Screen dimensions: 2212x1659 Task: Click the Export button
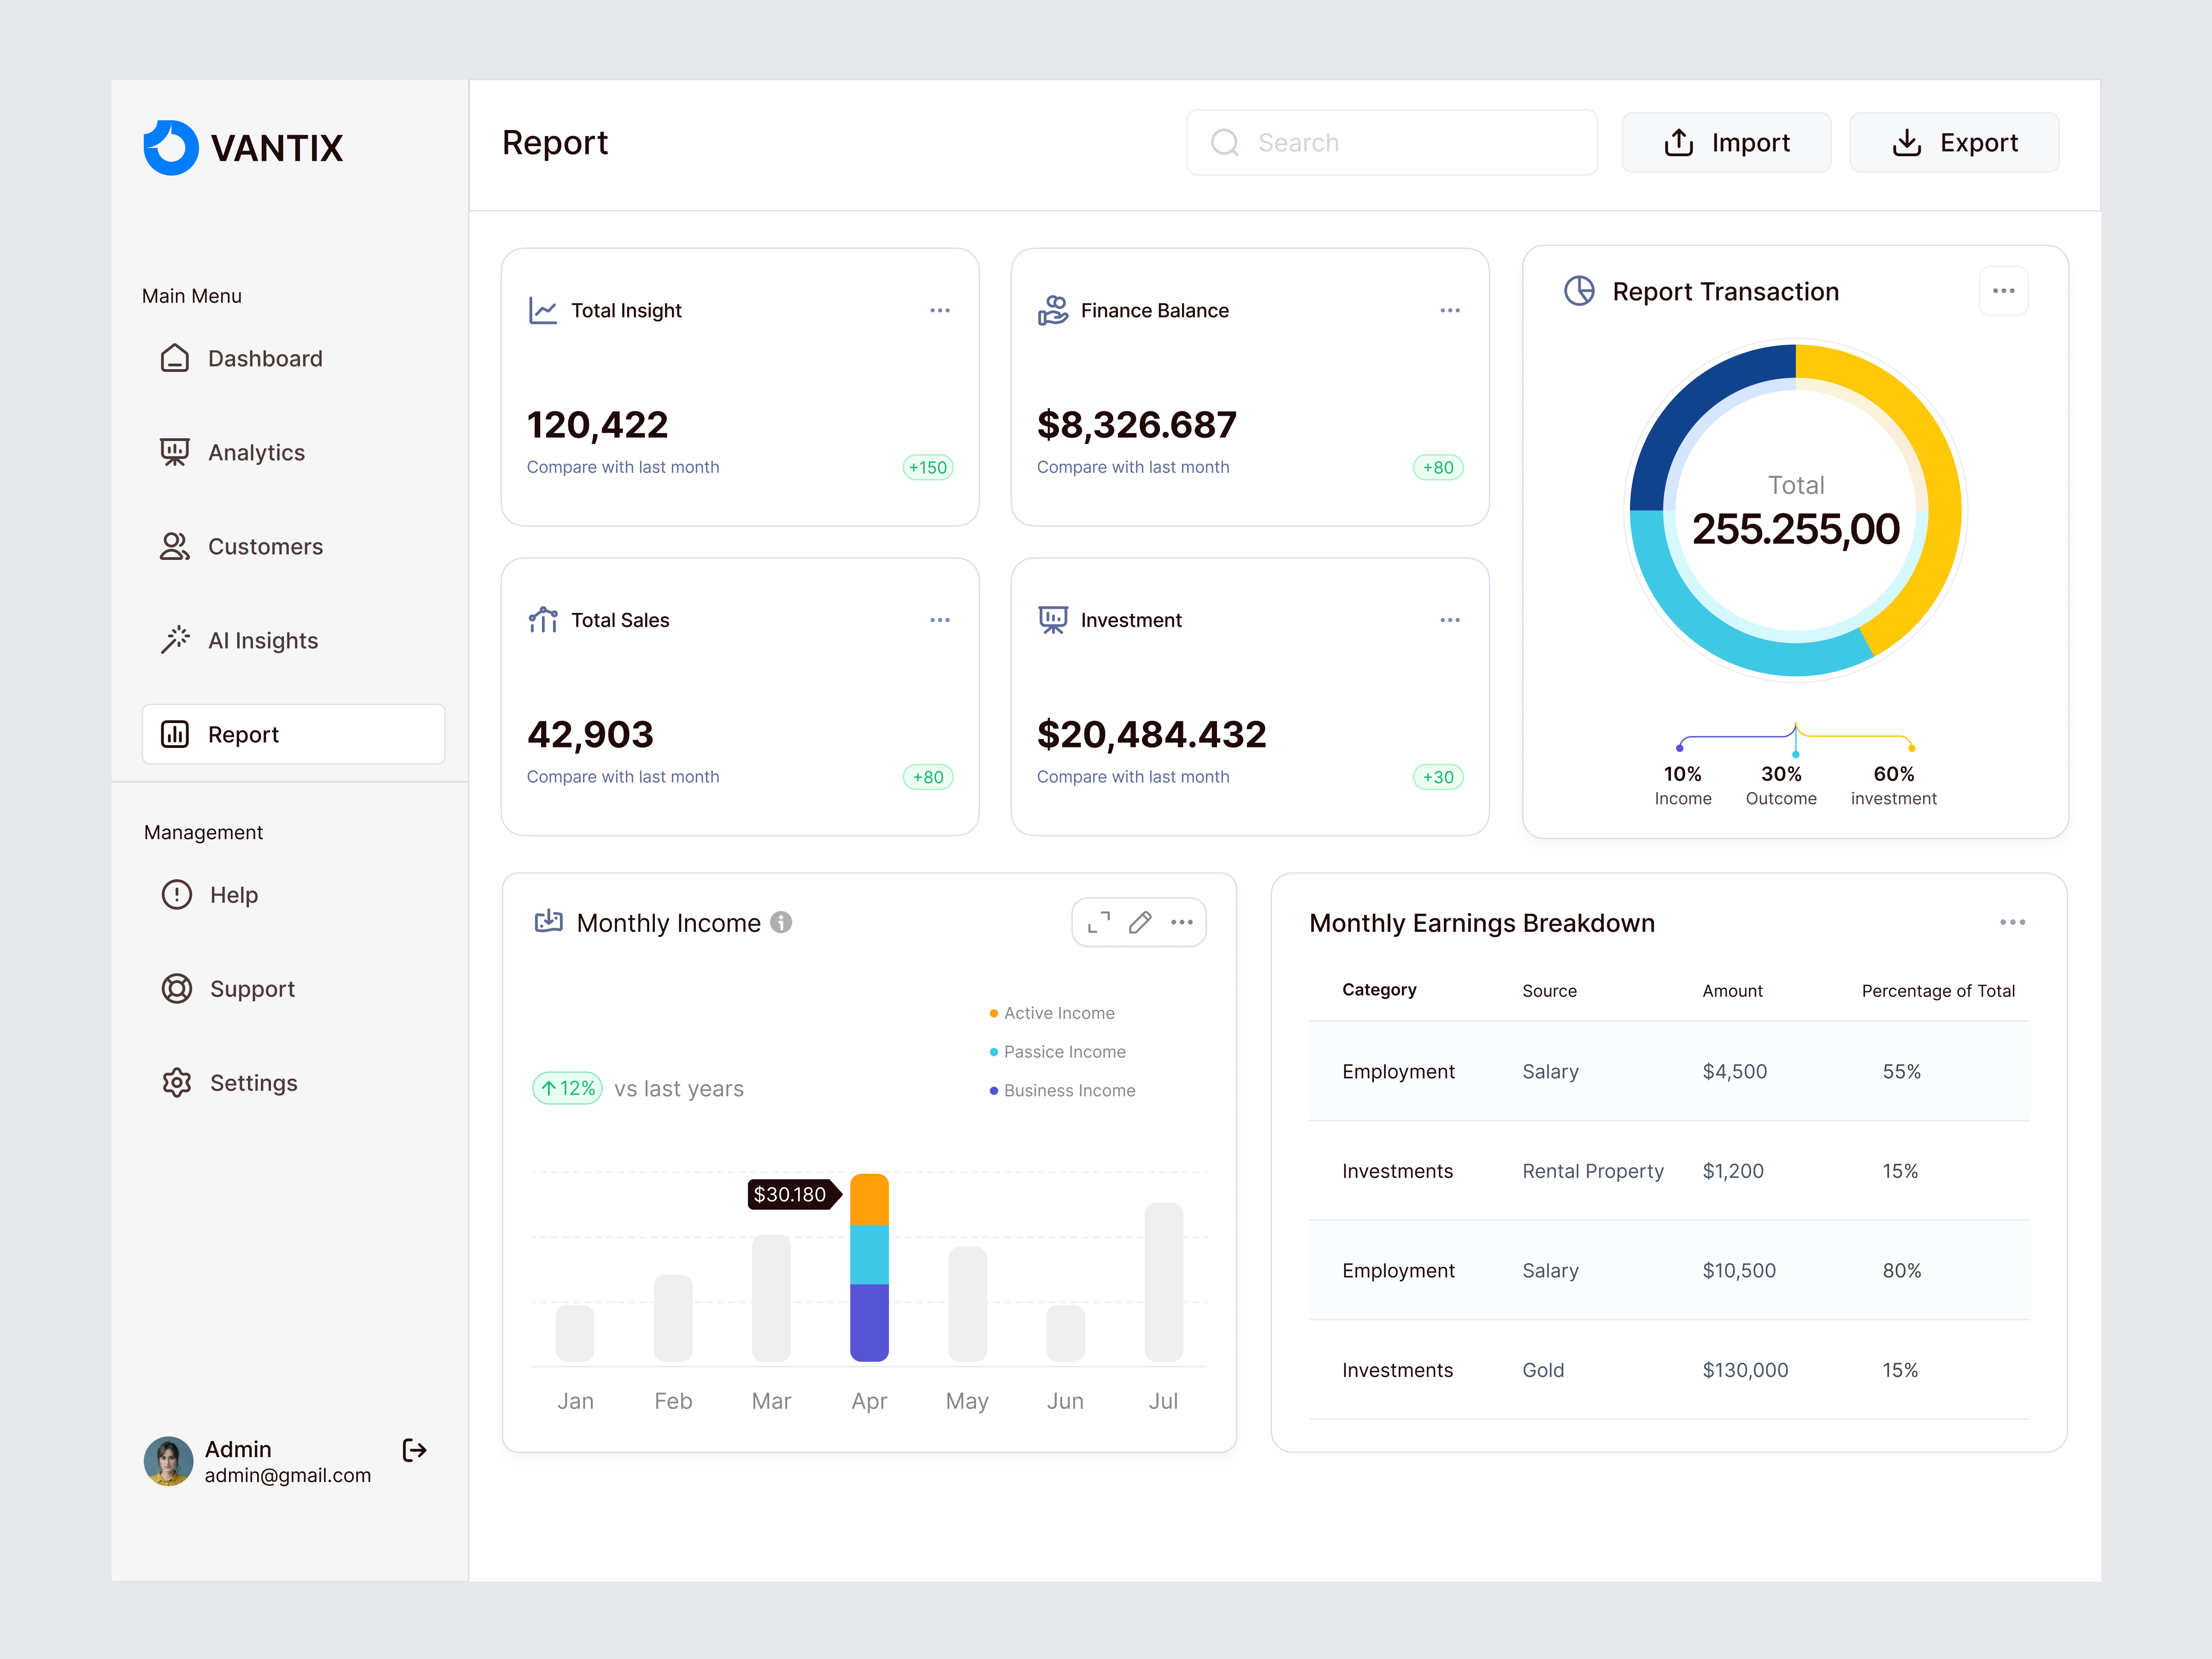(x=1954, y=142)
